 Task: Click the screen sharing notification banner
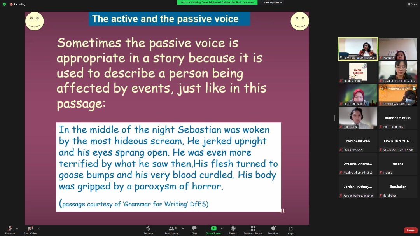click(x=217, y=2)
